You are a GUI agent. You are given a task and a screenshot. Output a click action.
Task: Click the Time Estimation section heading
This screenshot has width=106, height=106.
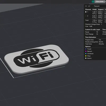[x=91, y=37]
